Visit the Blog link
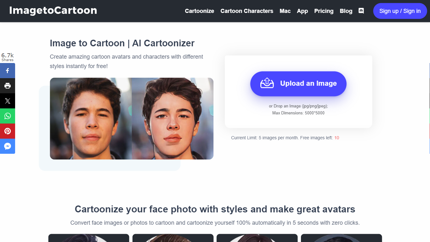Screen dimensions: 430x242 point(346,11)
